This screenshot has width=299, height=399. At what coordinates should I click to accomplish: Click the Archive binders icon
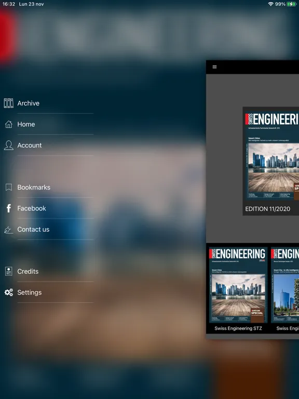9,103
